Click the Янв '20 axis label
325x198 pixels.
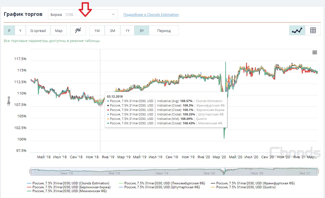click(x=204, y=157)
